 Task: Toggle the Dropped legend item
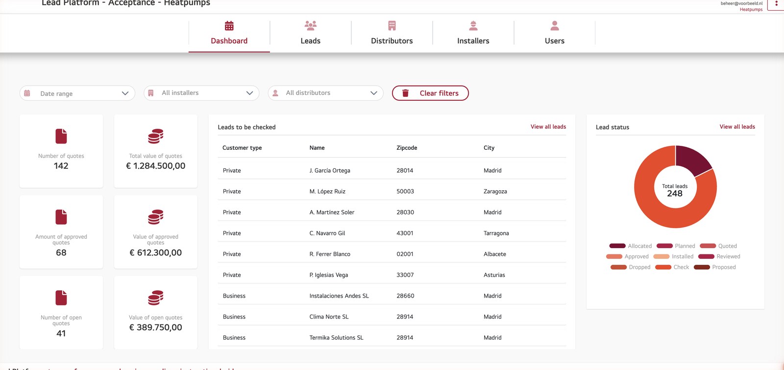pos(631,267)
